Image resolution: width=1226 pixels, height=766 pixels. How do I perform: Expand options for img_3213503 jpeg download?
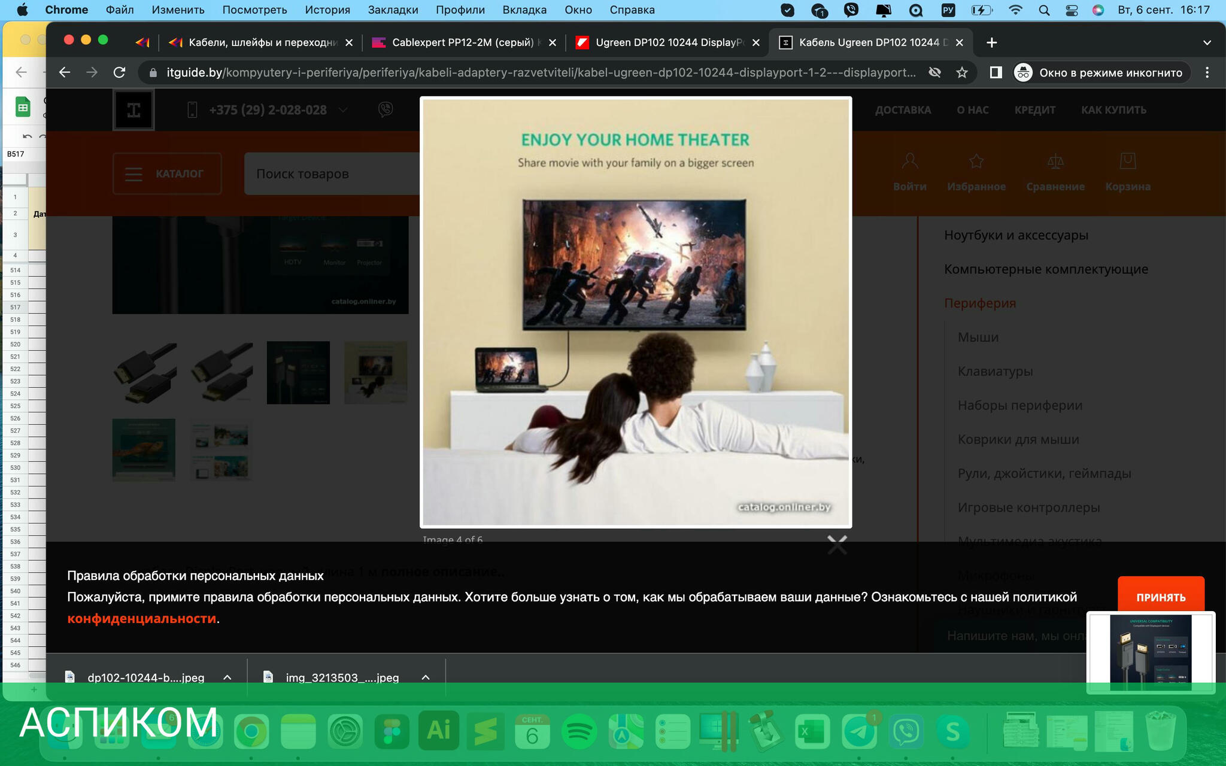pyautogui.click(x=426, y=677)
